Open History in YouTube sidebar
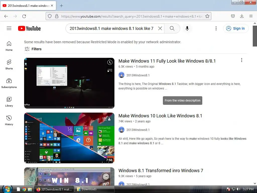Screen dimensions: 257x193 pos(9,120)
